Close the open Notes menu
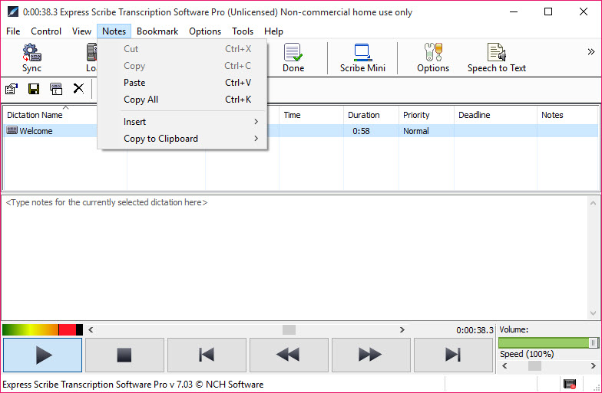Screen dimensions: 602x393 (x=114, y=31)
